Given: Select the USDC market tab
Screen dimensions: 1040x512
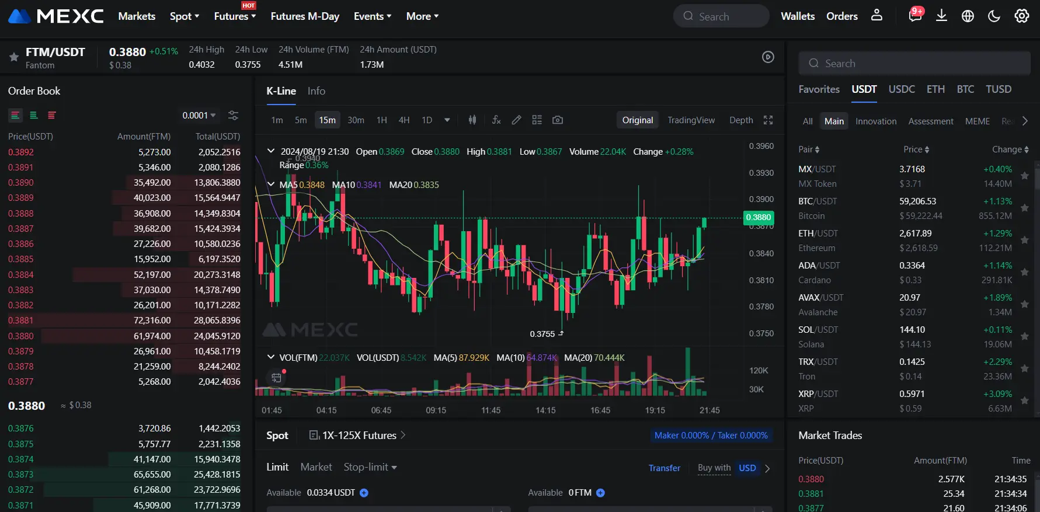Looking at the screenshot, I should tap(901, 89).
